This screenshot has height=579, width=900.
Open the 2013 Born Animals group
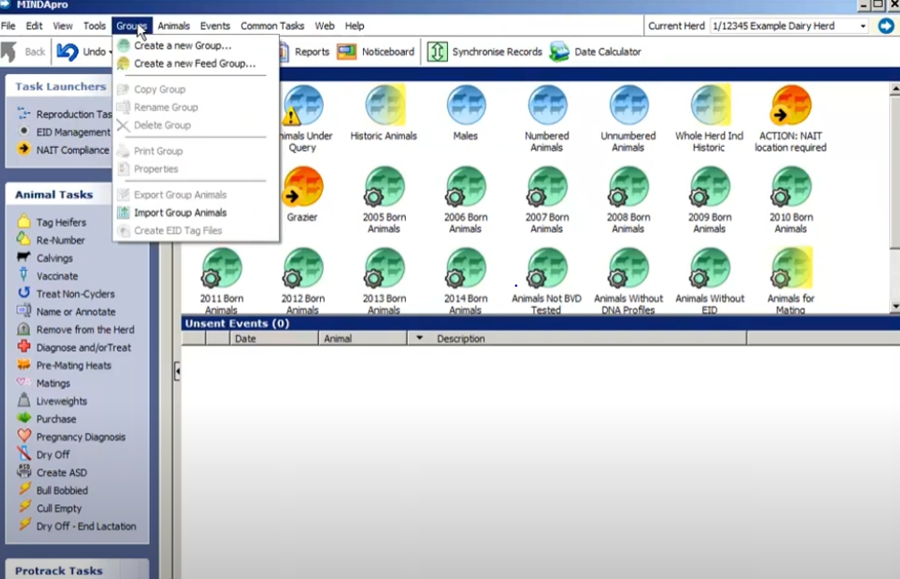[384, 268]
